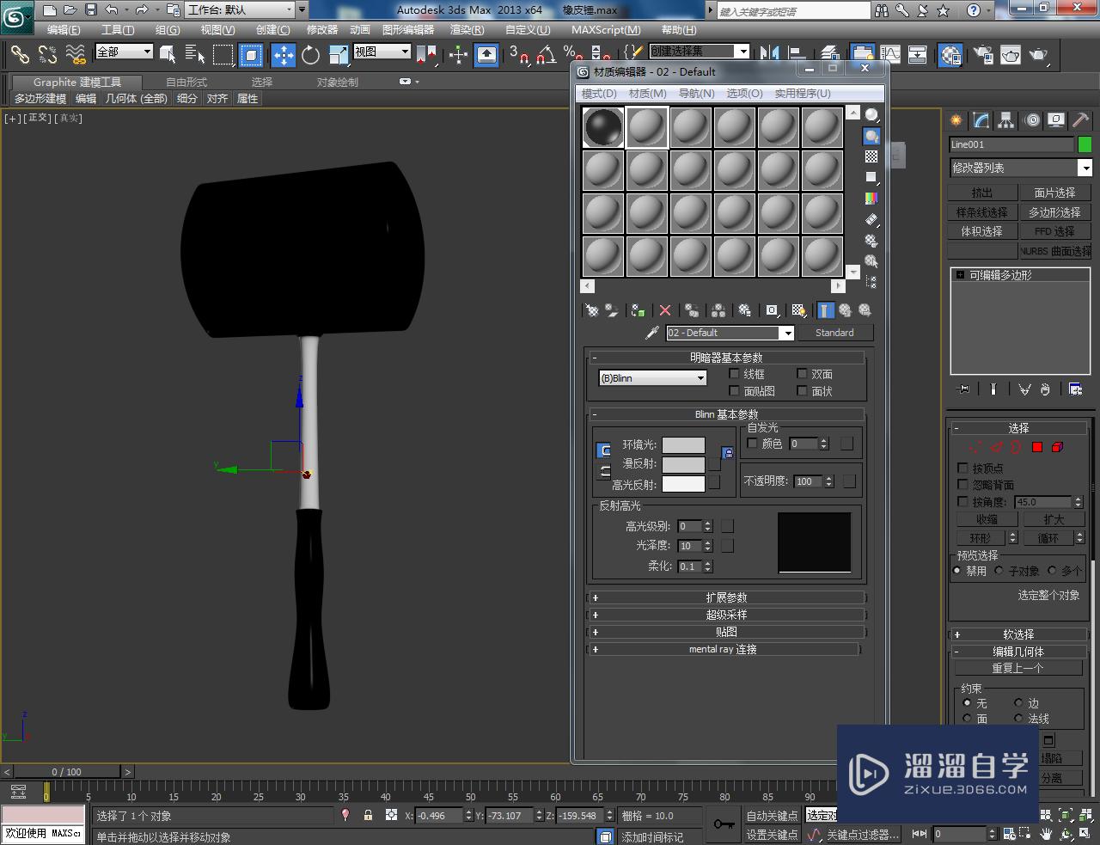Switch to the Create panel
Viewport: 1100px width, 845px height.
956,120
